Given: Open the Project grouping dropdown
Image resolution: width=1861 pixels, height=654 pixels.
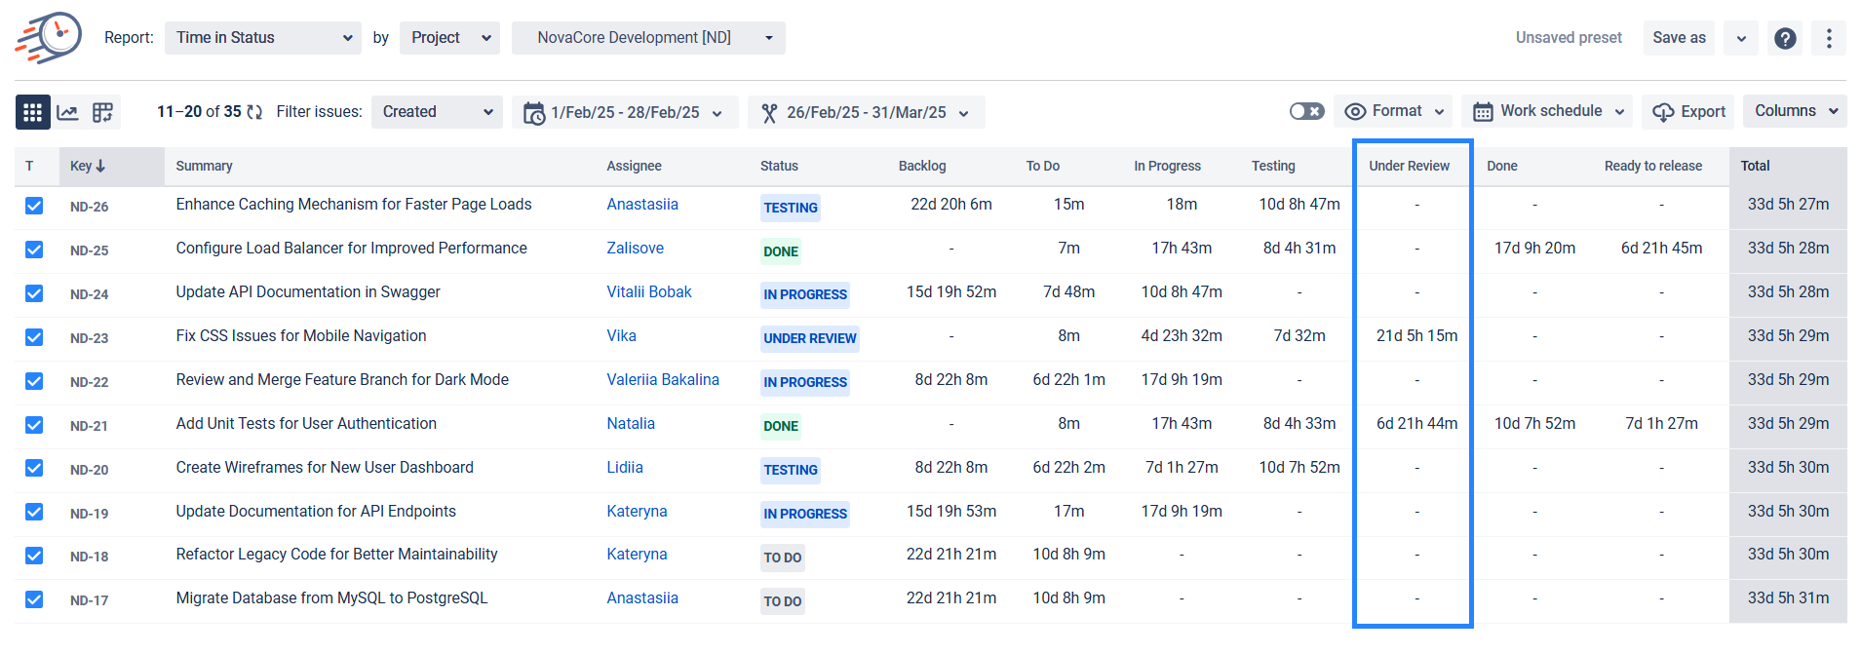Looking at the screenshot, I should point(449,38).
